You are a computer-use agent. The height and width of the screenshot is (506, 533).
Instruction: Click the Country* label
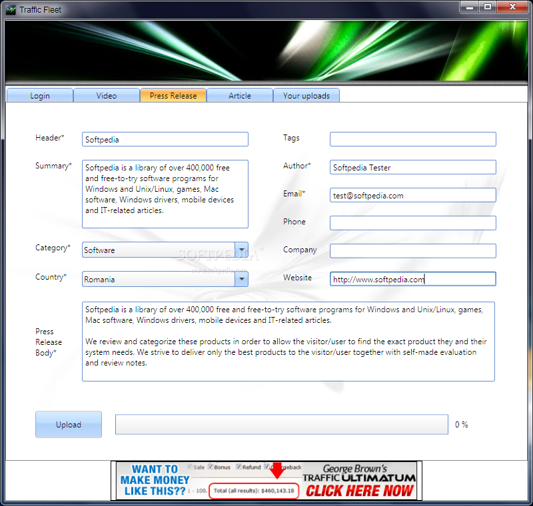[x=51, y=277]
